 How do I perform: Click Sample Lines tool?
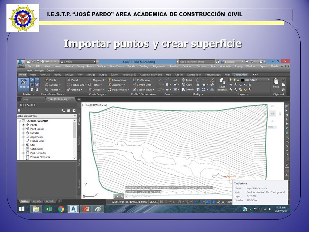click(142, 85)
